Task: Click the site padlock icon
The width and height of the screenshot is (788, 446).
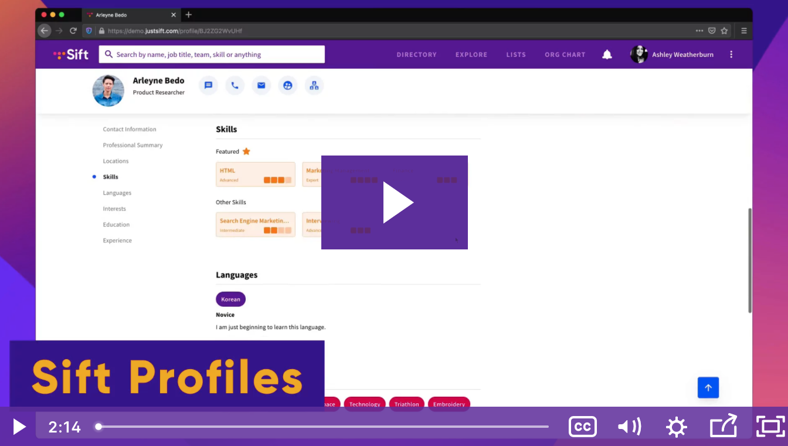Action: (x=101, y=31)
